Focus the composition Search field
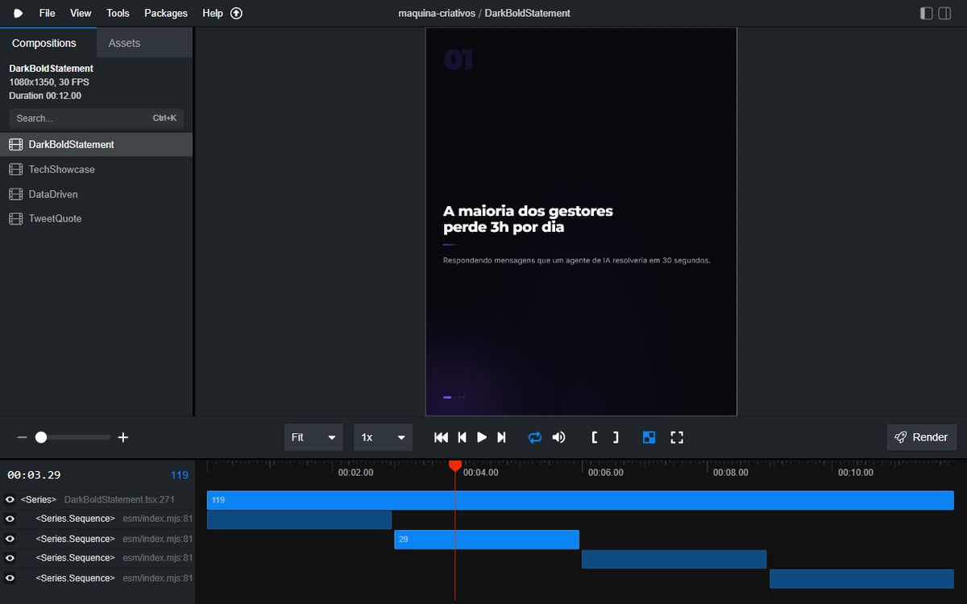The image size is (967, 604). pos(96,118)
